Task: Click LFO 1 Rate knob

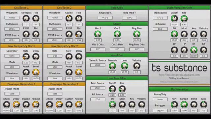Action: coord(26,57)
